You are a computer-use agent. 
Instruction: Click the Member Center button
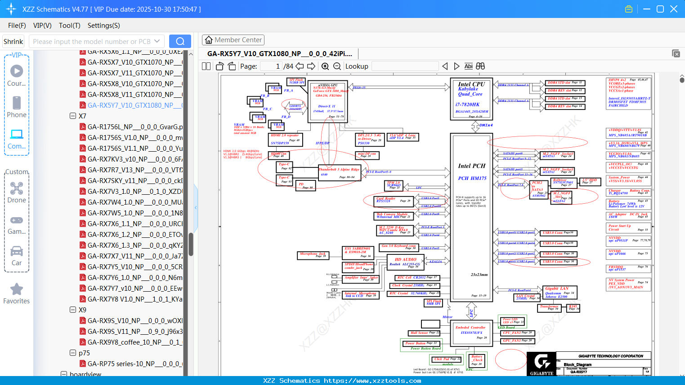233,40
